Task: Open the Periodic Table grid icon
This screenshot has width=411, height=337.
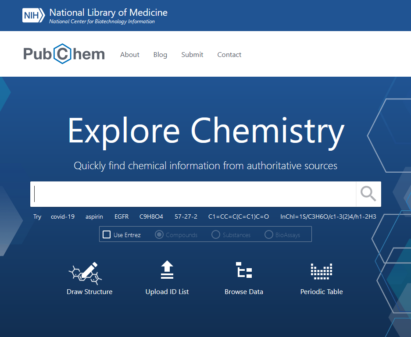Action: tap(322, 271)
